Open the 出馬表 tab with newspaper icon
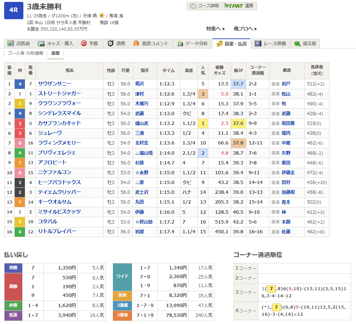The image size is (356, 324). (x=19, y=43)
